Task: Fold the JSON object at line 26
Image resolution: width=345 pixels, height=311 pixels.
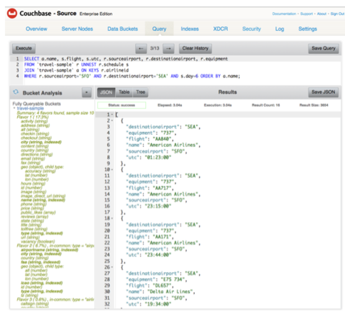Action: (113, 267)
